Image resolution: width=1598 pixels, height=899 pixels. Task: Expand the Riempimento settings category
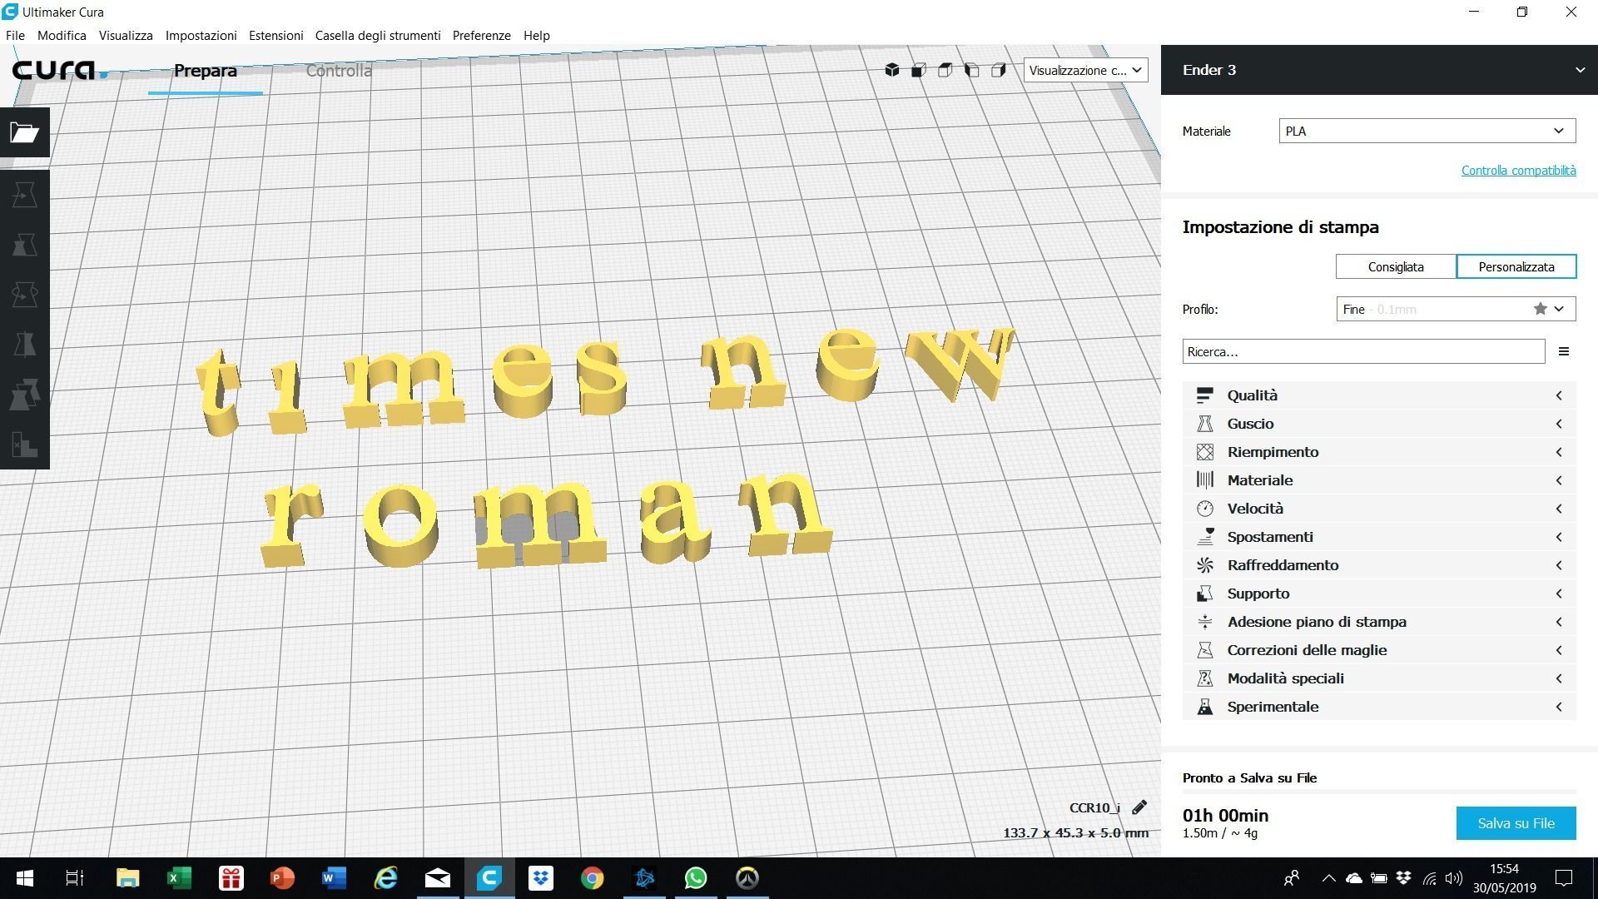pyautogui.click(x=1379, y=452)
